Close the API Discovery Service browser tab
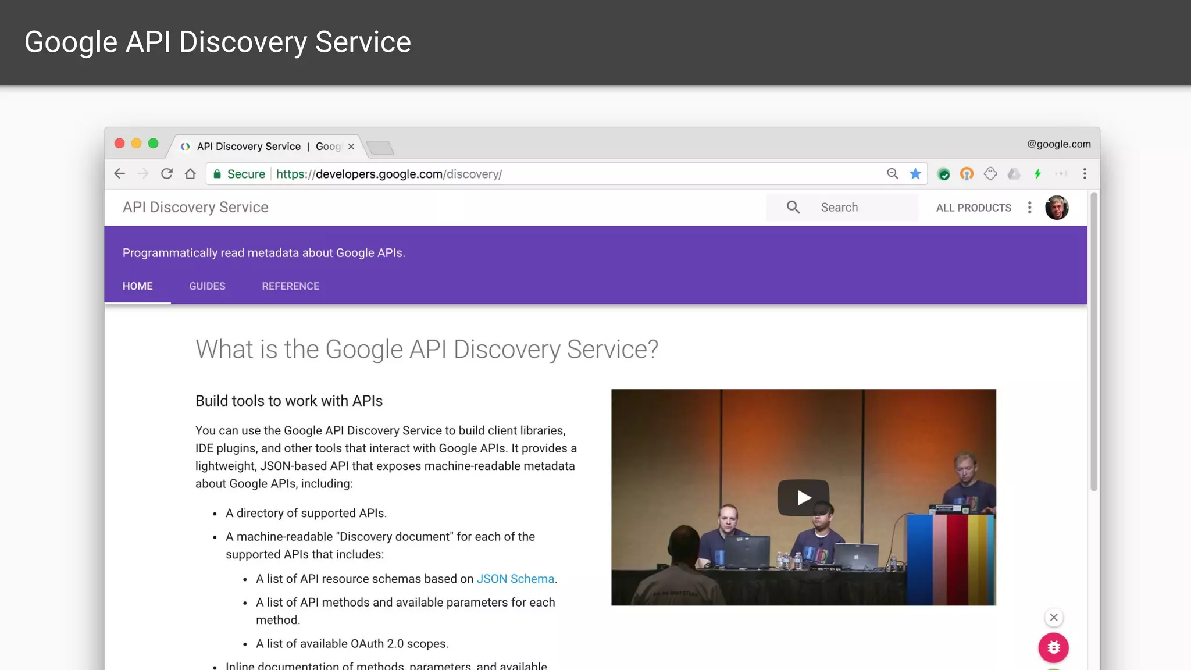 tap(351, 147)
